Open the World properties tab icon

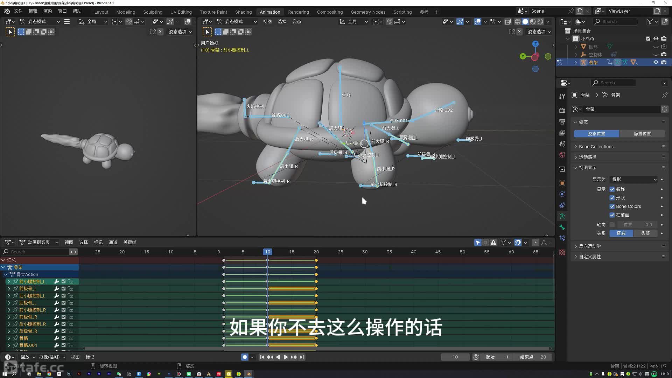(x=562, y=155)
